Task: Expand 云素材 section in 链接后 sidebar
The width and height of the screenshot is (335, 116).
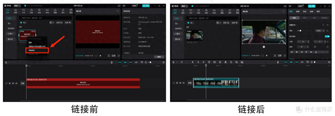Action: pos(178,34)
